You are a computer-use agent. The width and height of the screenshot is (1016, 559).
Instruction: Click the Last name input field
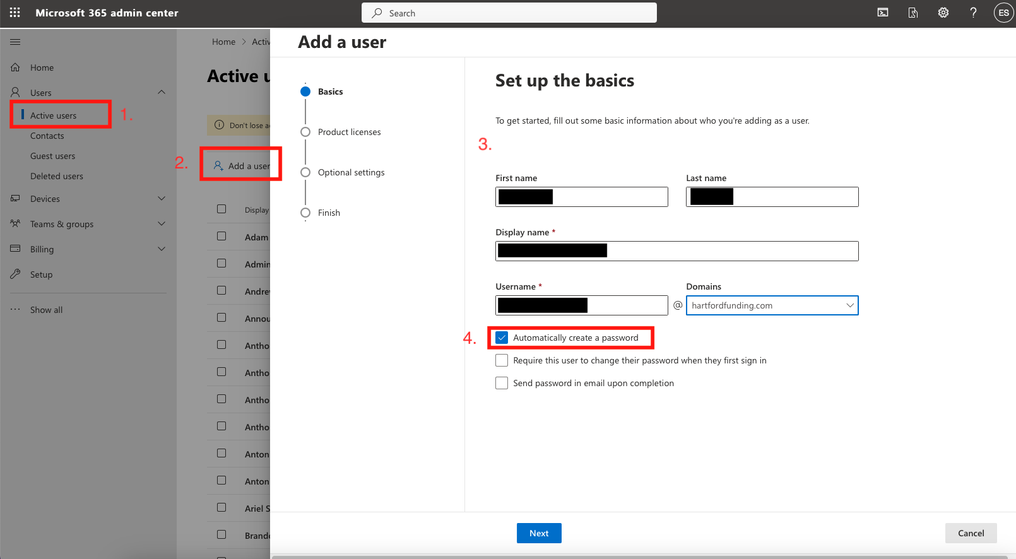772,197
